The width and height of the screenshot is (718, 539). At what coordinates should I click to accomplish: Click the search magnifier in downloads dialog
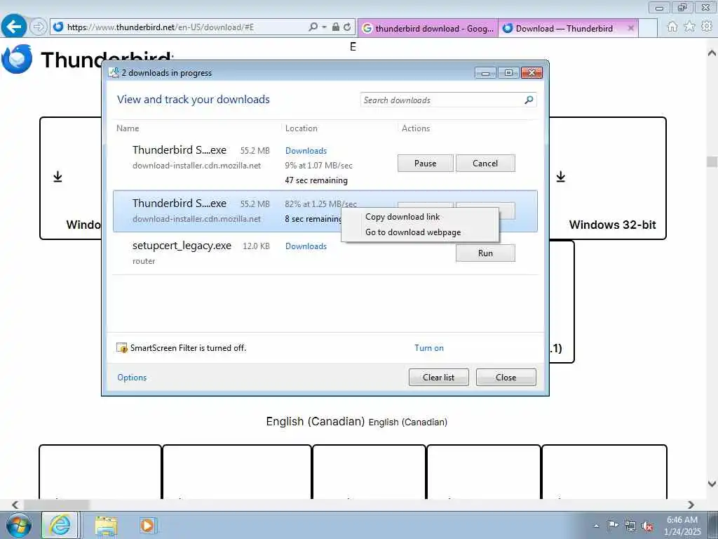(529, 100)
